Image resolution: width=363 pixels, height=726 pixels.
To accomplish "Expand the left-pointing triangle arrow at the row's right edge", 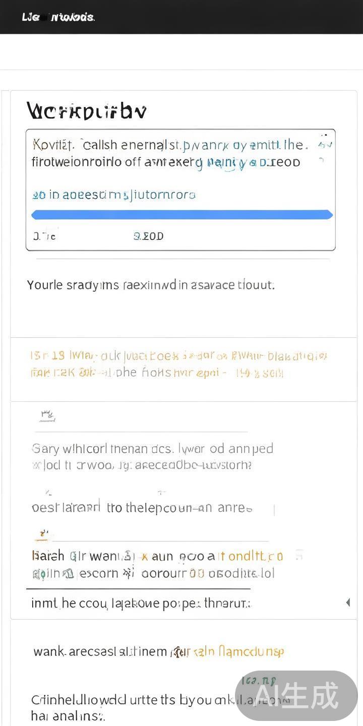I will (x=347, y=602).
